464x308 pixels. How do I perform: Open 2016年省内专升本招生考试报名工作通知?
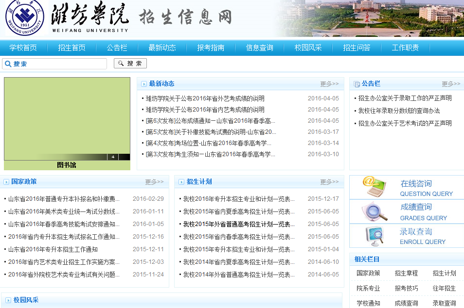pos(64,237)
